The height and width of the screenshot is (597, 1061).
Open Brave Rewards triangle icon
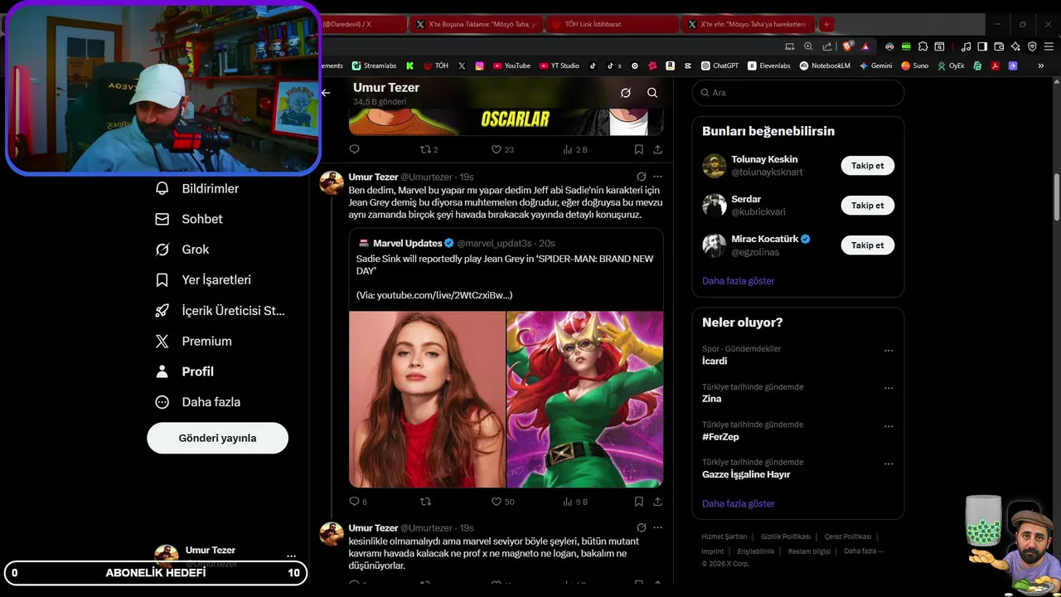(x=865, y=46)
